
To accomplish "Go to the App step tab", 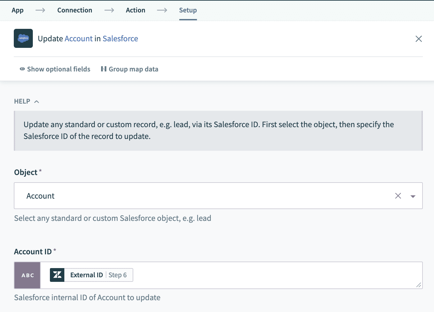I will coord(18,10).
